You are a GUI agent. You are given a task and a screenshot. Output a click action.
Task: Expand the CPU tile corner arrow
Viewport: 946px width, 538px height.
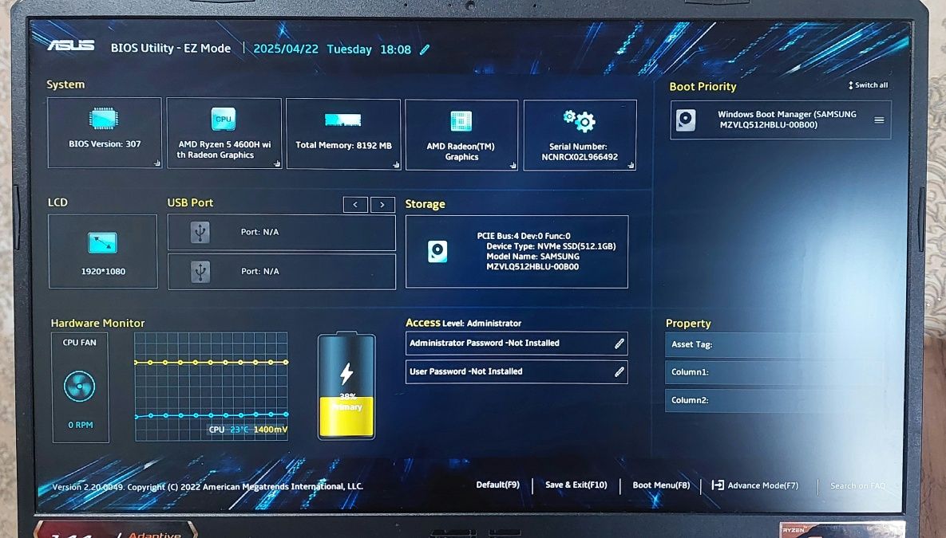tap(277, 164)
